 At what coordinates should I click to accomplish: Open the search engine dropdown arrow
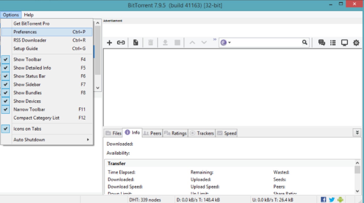[x=229, y=43]
